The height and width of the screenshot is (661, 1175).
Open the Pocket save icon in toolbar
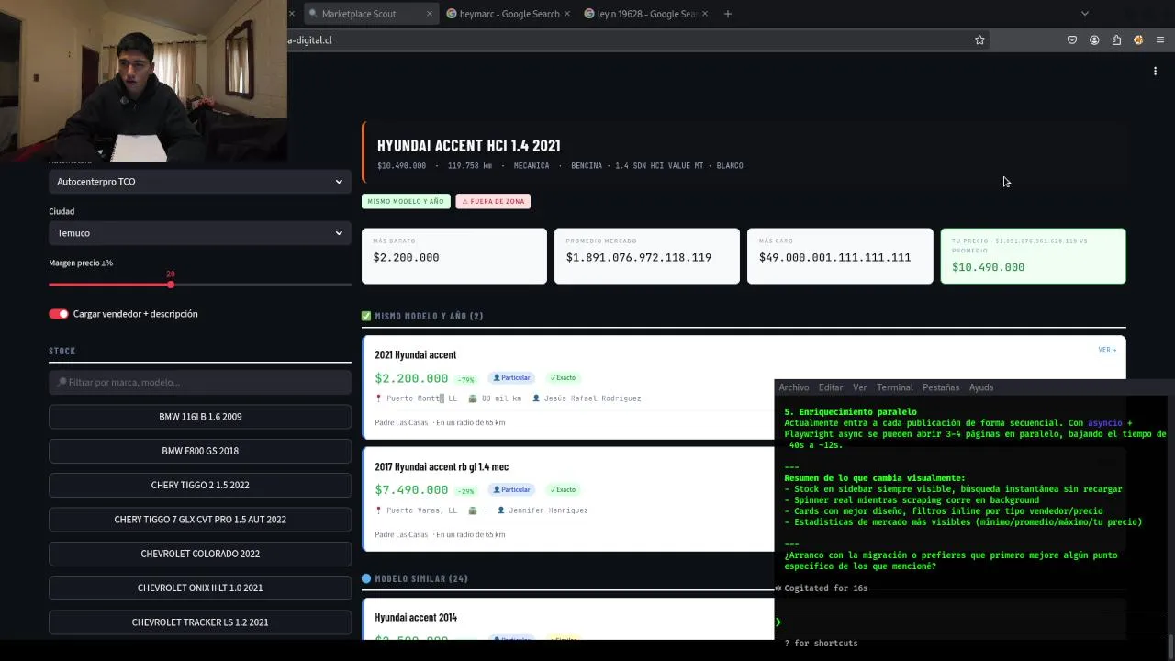pyautogui.click(x=1071, y=40)
